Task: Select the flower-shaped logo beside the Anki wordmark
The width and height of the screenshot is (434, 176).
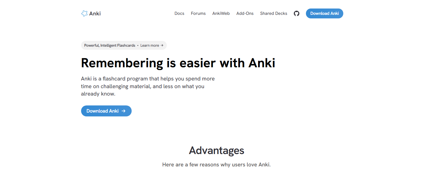Action: [84, 13]
